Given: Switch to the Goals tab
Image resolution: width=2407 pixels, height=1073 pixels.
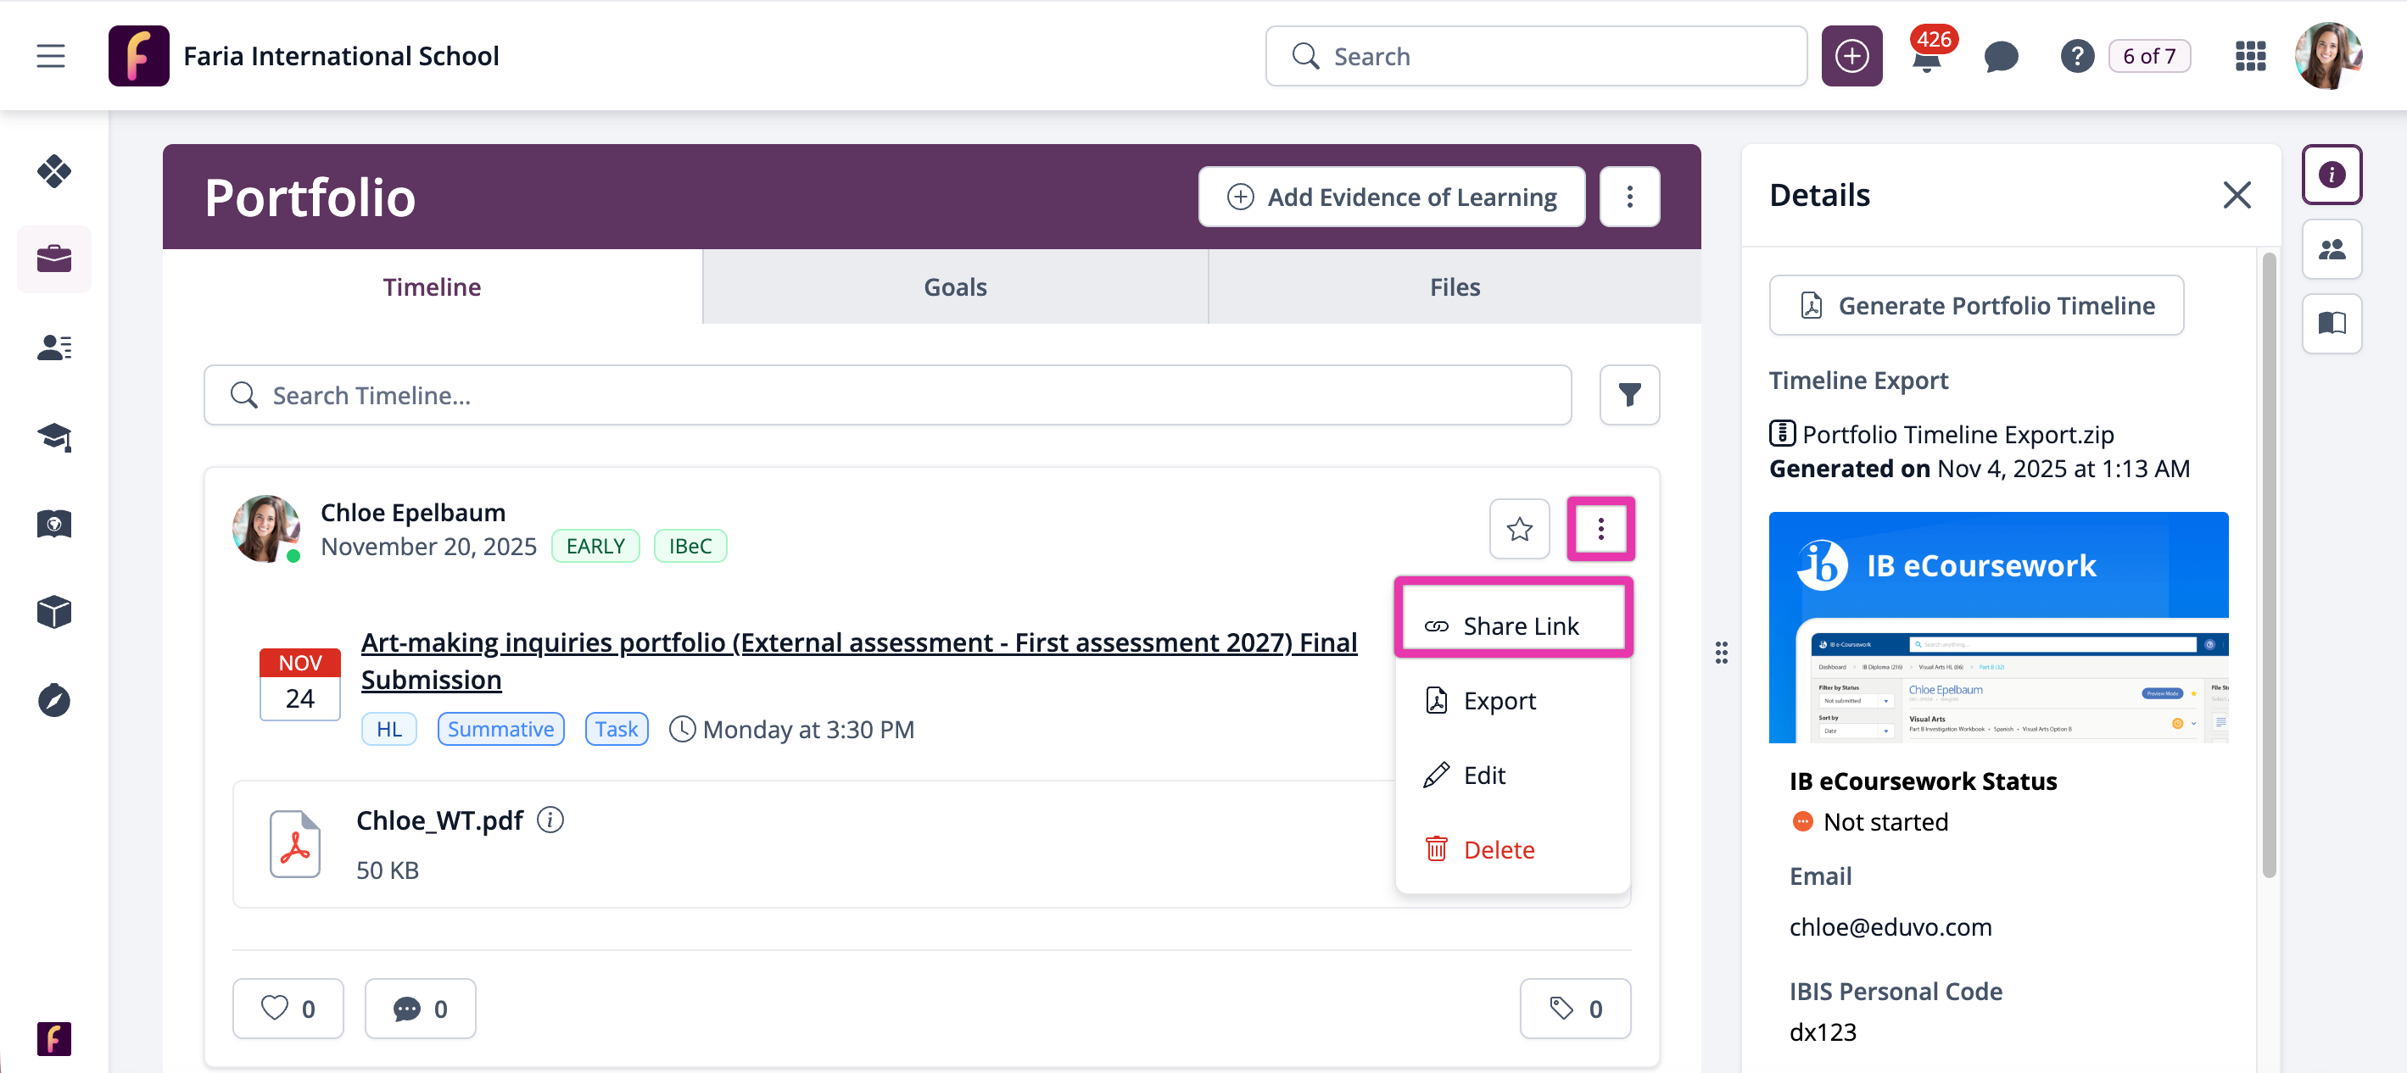Looking at the screenshot, I should click(x=955, y=286).
